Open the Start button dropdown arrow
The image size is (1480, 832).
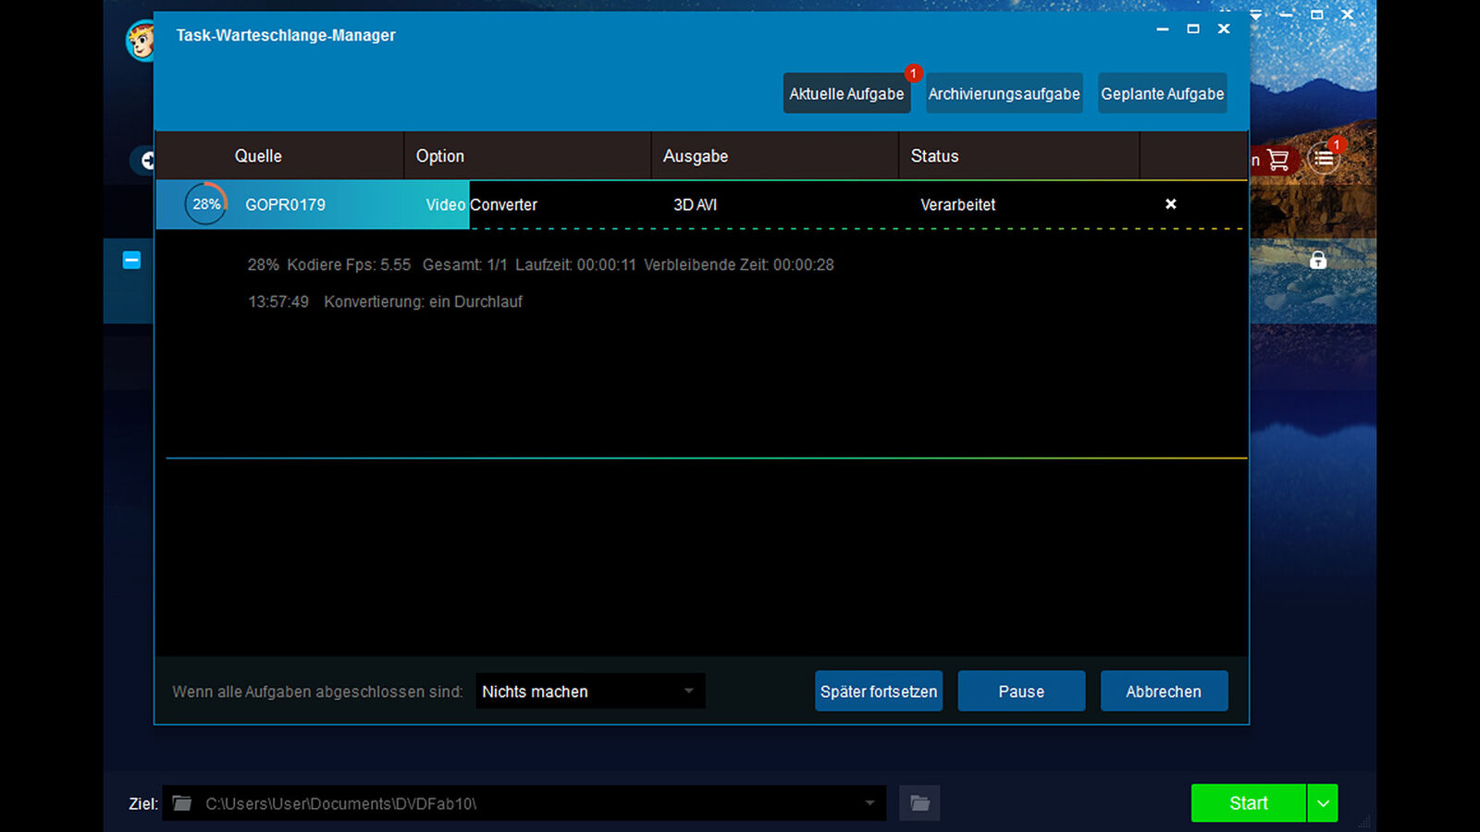[1323, 802]
